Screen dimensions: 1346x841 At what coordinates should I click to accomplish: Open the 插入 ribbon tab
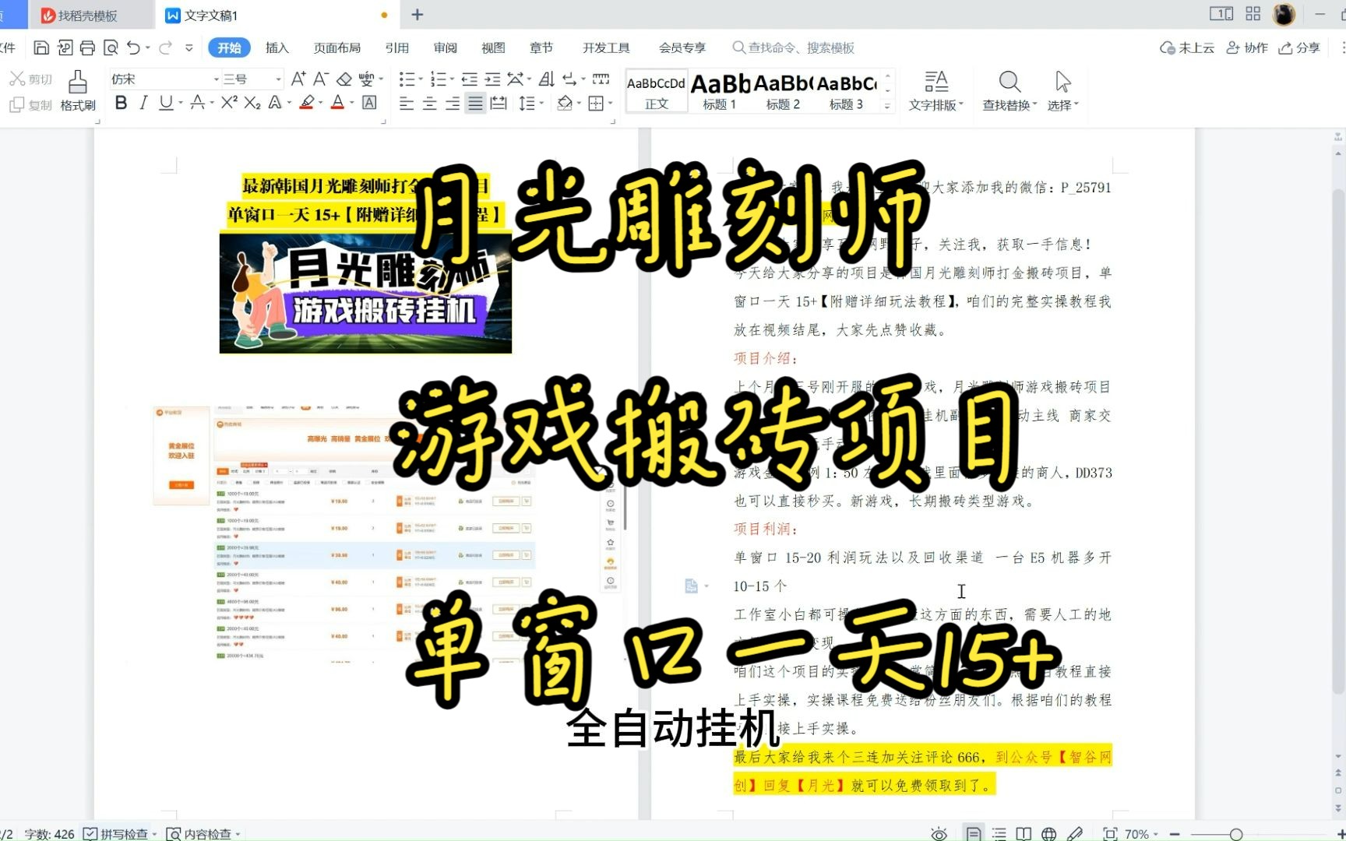click(x=277, y=48)
